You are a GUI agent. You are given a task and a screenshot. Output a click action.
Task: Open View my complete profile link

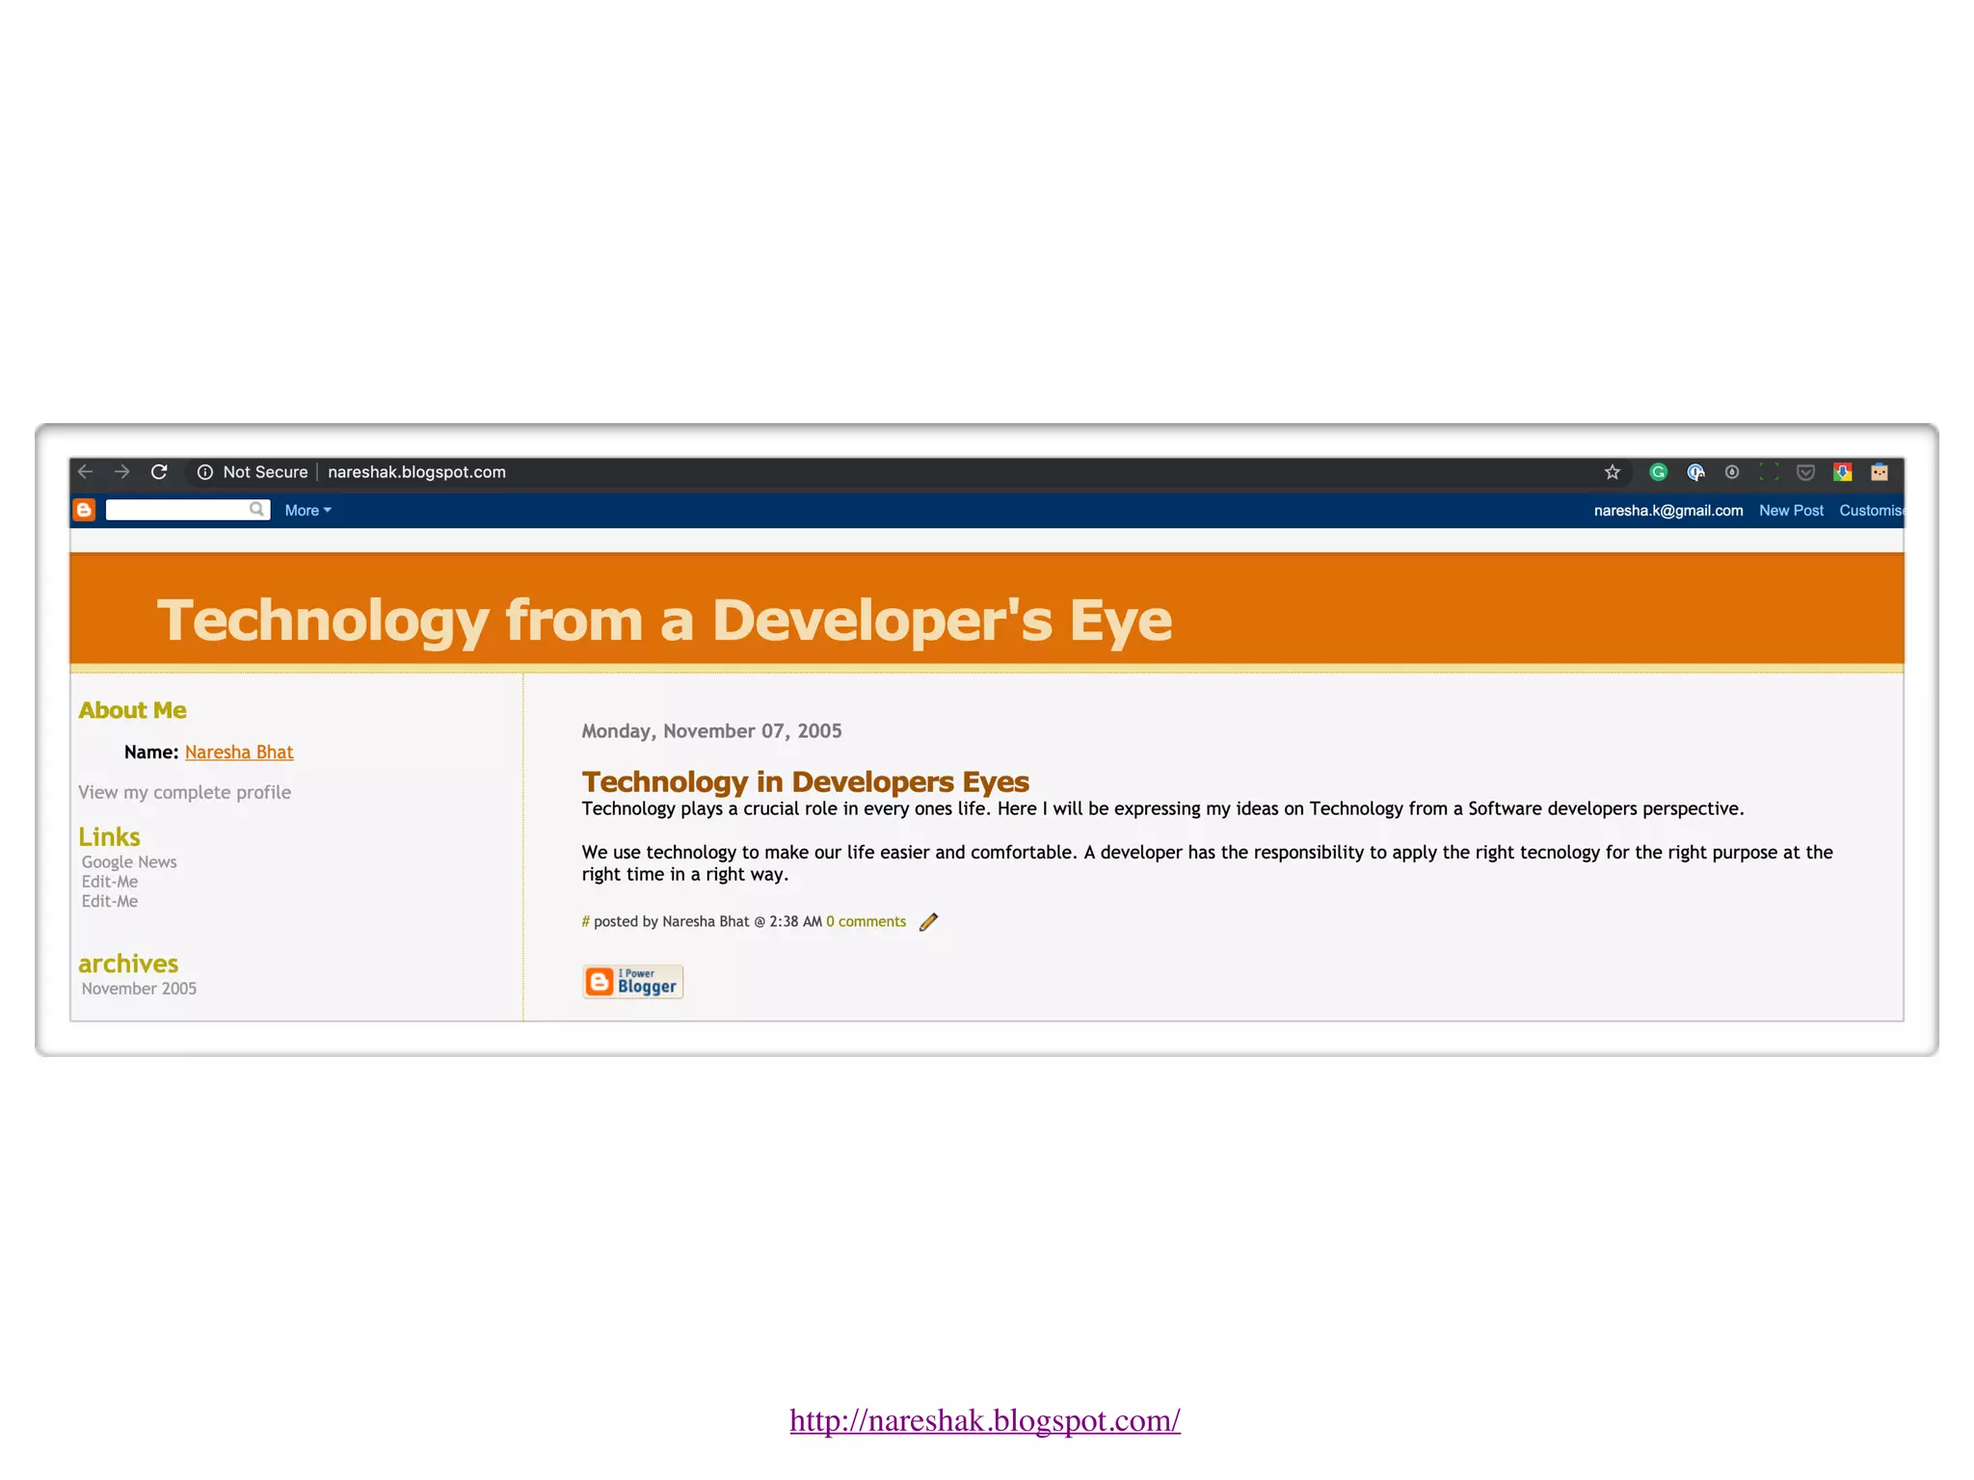[x=184, y=792]
